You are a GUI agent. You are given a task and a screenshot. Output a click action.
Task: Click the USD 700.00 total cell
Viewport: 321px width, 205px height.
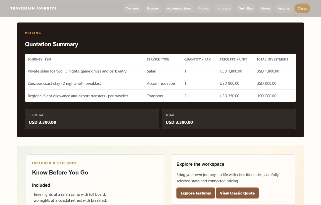click(266, 96)
